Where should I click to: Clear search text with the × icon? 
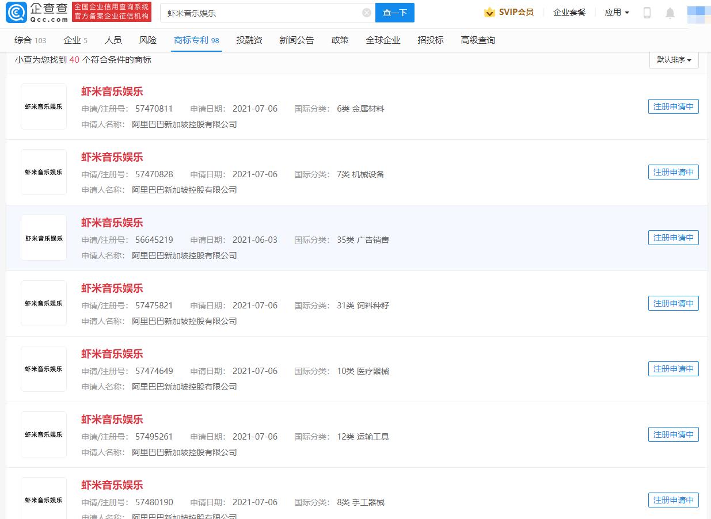tap(366, 12)
